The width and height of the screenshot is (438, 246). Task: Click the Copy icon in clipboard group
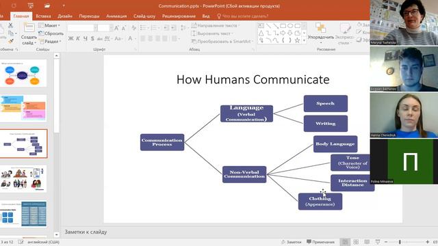pos(11,33)
